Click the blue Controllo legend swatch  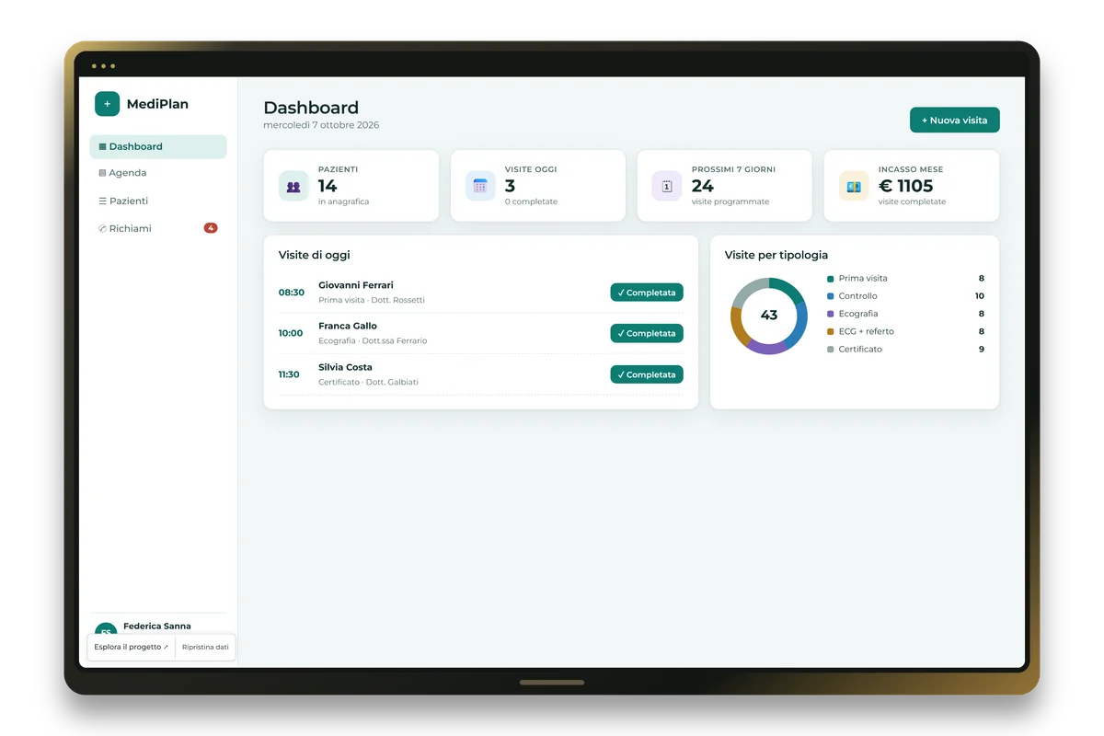tap(831, 296)
